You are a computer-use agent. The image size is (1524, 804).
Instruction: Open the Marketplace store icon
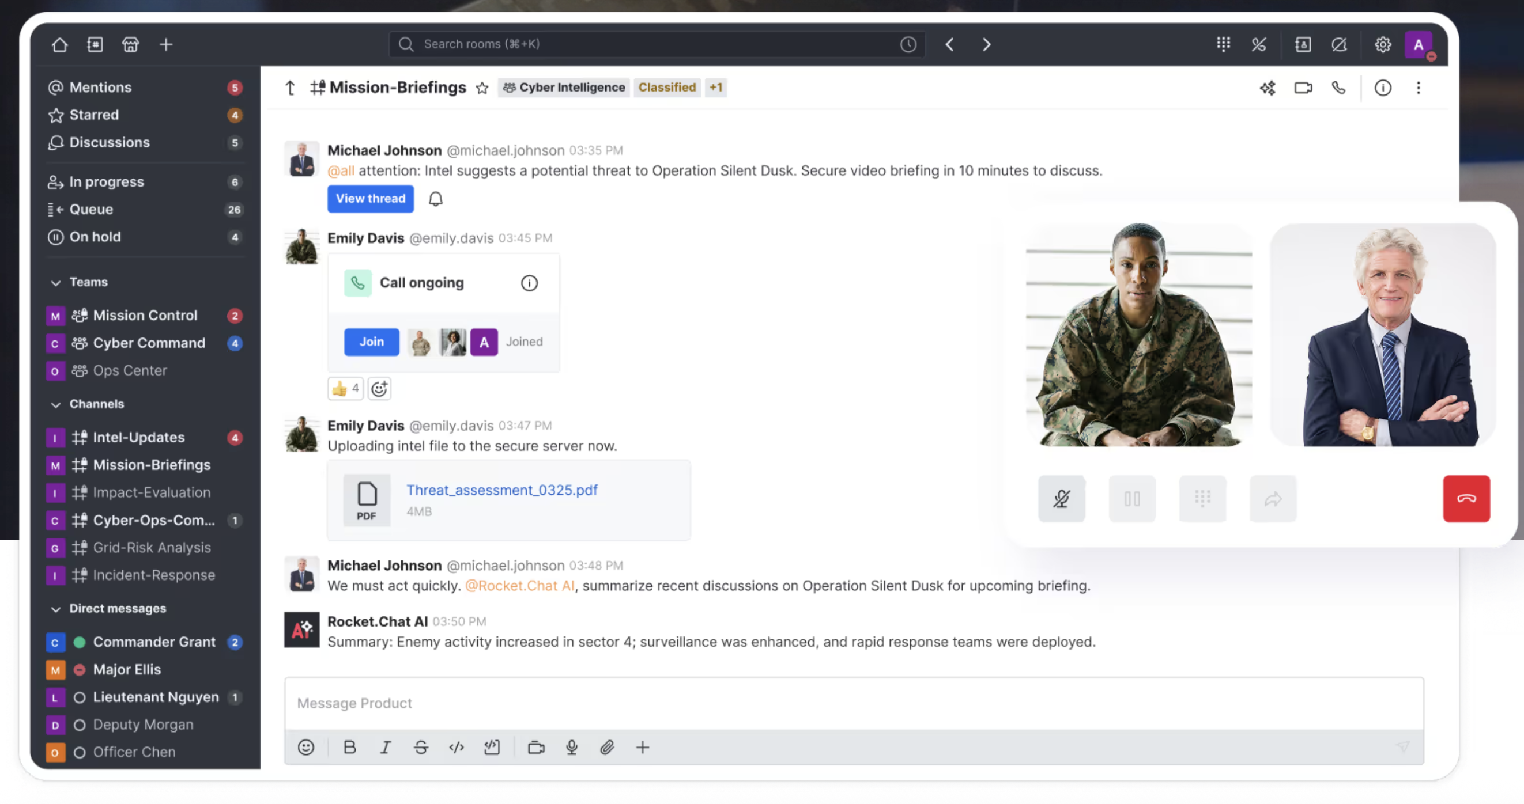point(130,44)
